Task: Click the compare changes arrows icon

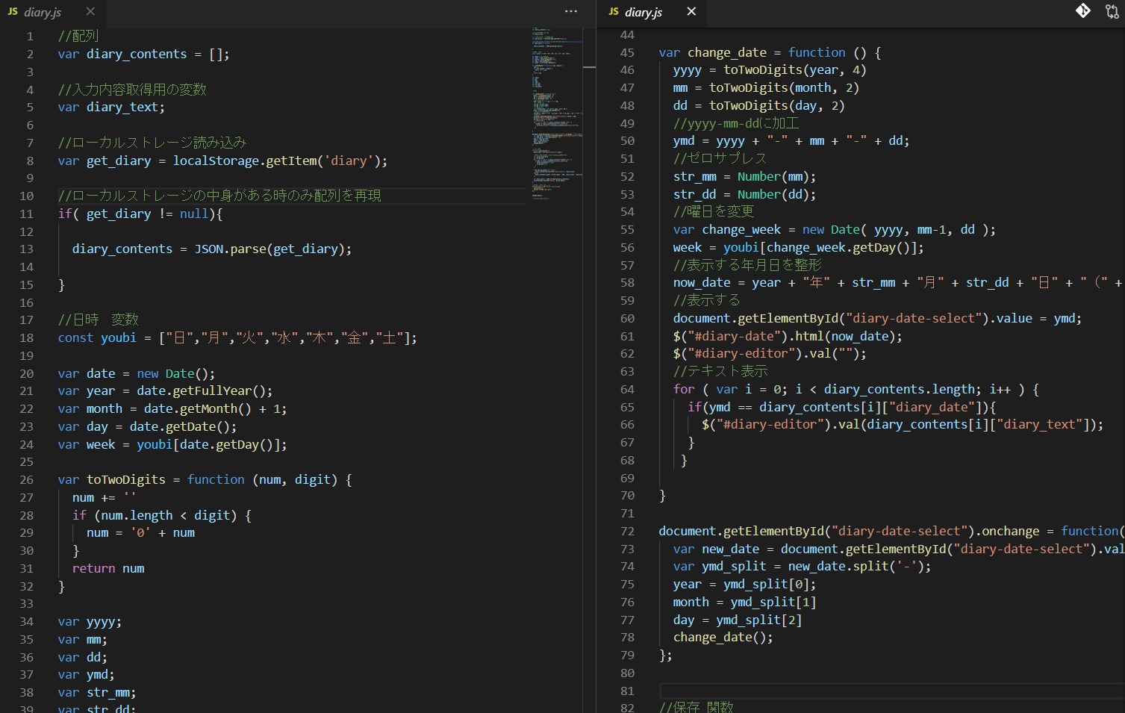Action: point(1112,11)
